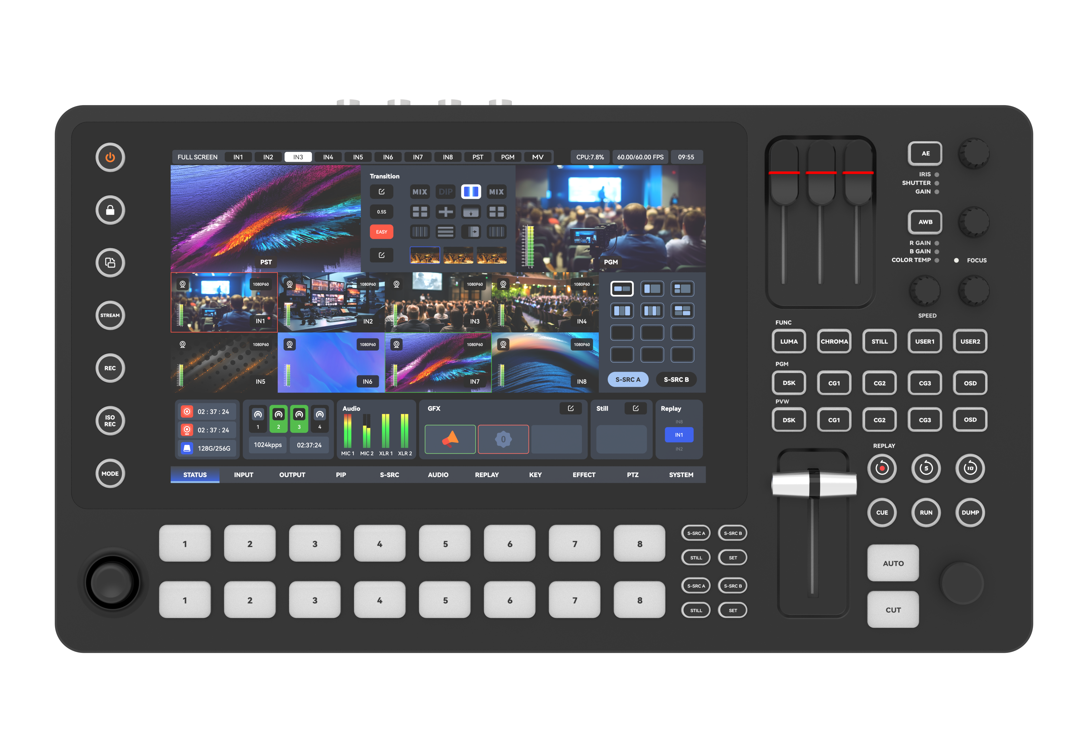Image resolution: width=1088 pixels, height=748 pixels.
Task: Select the highlighted wipe transition icon
Action: coord(471,192)
